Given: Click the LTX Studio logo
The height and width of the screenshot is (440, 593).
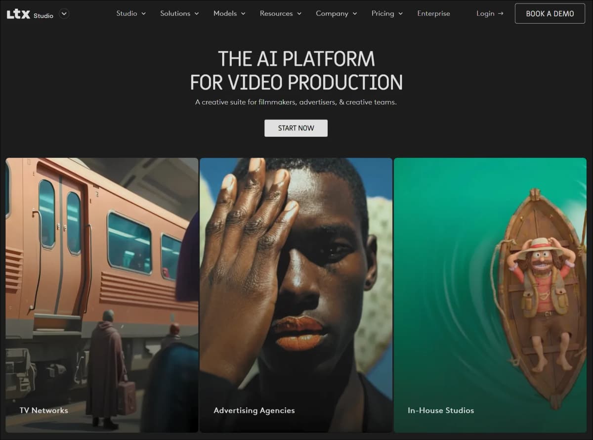Looking at the screenshot, I should pyautogui.click(x=30, y=14).
